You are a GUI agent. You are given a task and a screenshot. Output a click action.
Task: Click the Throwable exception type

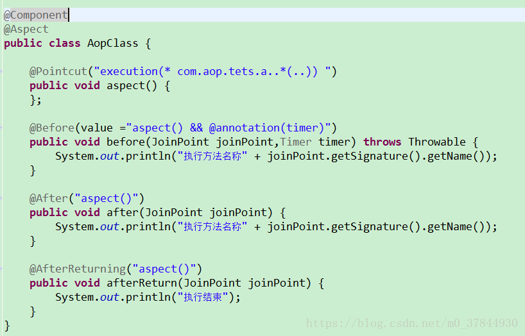tap(437, 142)
